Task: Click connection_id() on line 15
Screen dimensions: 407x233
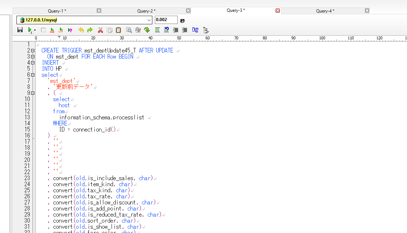Action: 94,129
